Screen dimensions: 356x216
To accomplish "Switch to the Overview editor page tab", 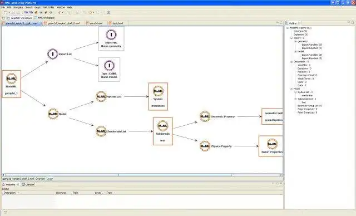I will pos(41,179).
